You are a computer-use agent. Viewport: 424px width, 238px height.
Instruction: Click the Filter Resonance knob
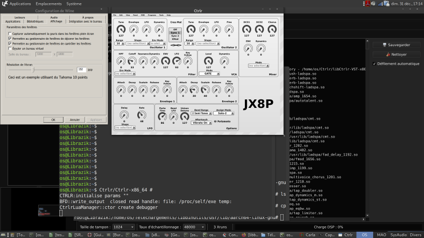143,61
